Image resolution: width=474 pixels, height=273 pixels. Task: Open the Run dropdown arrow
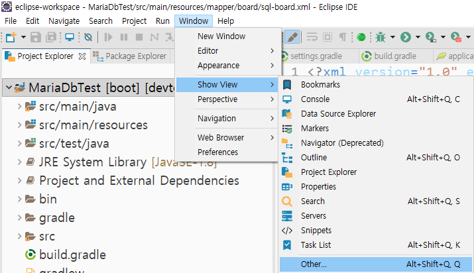(x=418, y=38)
